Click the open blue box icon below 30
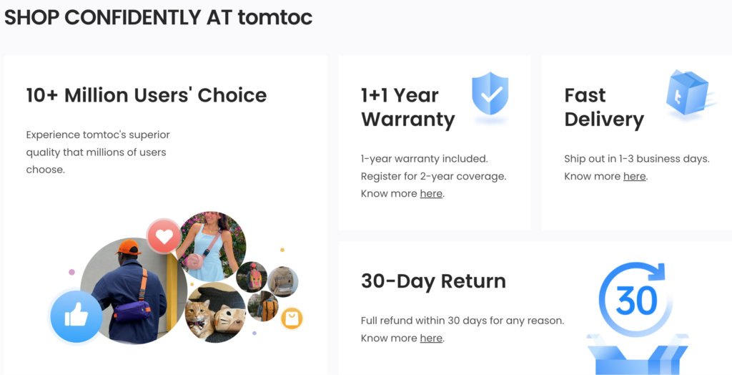This screenshot has height=375, width=732. point(637,356)
